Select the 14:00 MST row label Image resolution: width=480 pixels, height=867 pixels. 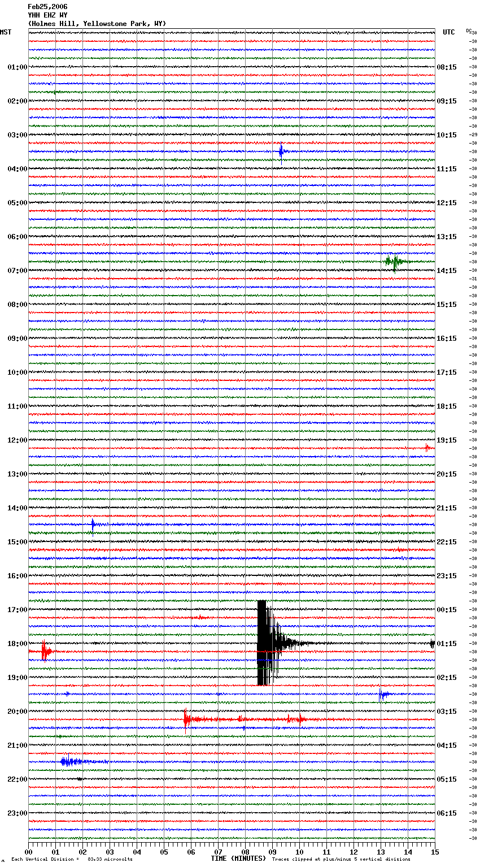pos(17,508)
